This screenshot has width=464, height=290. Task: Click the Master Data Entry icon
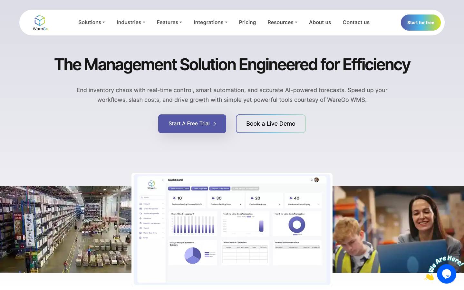[140, 233]
